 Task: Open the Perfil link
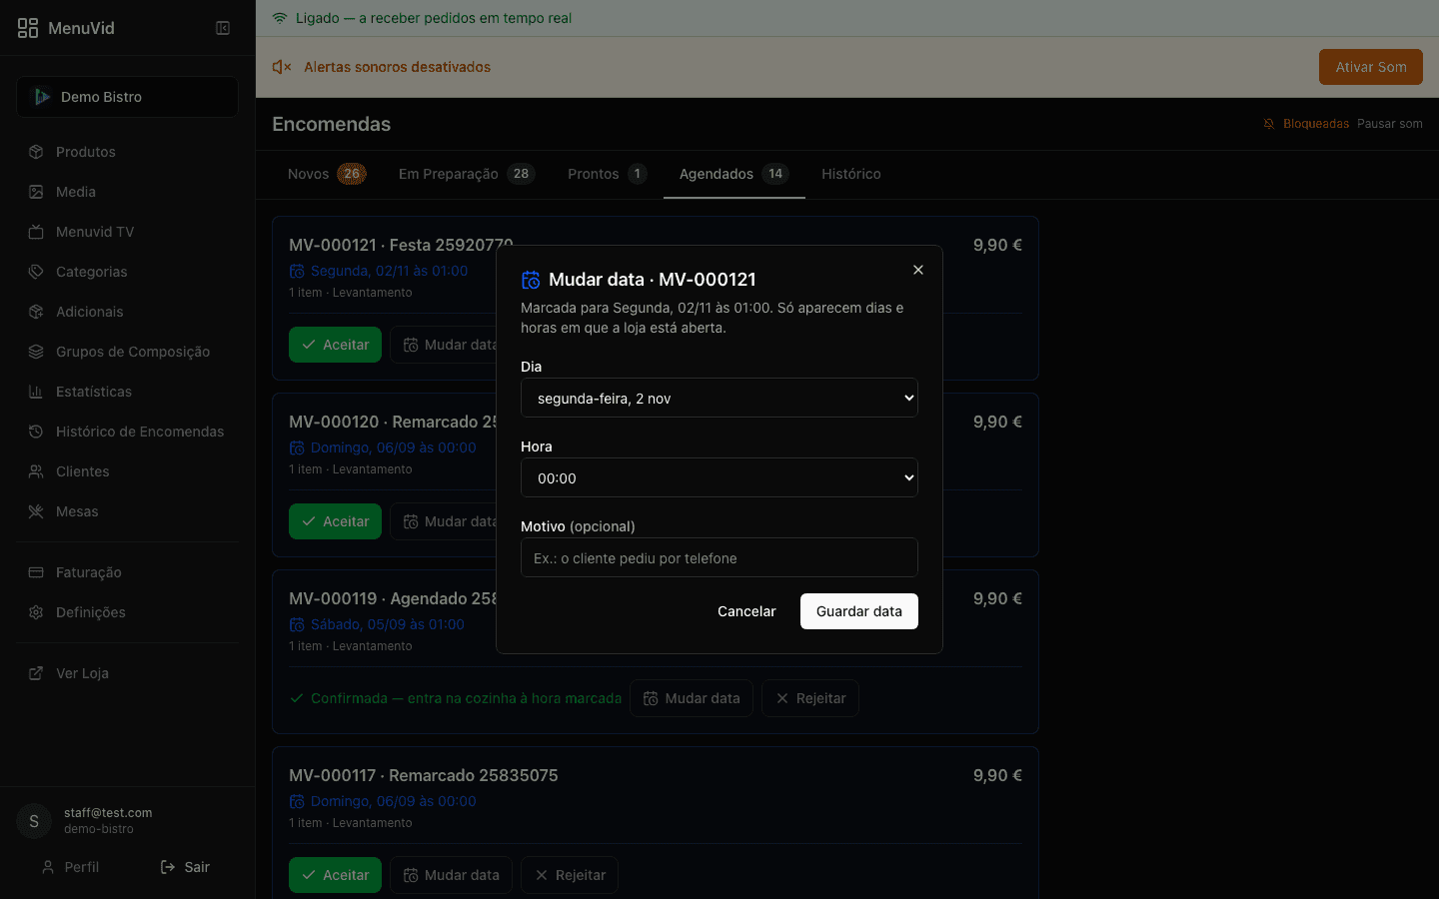[x=70, y=867]
